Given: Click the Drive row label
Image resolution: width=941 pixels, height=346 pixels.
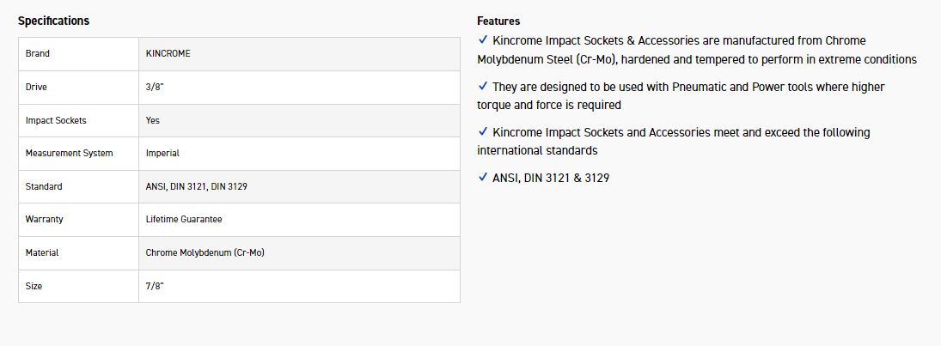Looking at the screenshot, I should (x=37, y=87).
